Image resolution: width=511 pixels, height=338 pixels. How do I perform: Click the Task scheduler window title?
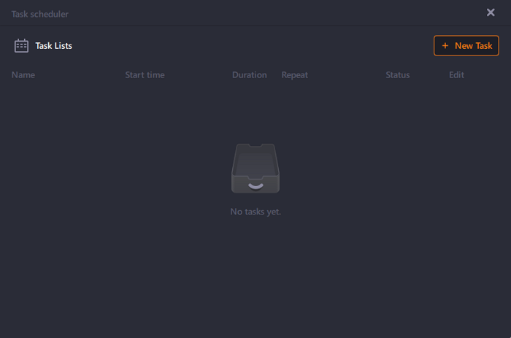coord(40,14)
